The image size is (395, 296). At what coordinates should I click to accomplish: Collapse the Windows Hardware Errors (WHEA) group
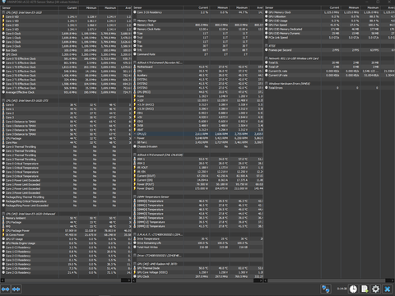click(267, 84)
